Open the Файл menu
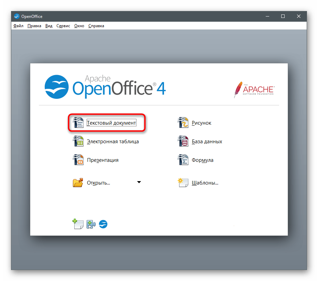Screen dimensions: 318x281 click(x=18, y=26)
